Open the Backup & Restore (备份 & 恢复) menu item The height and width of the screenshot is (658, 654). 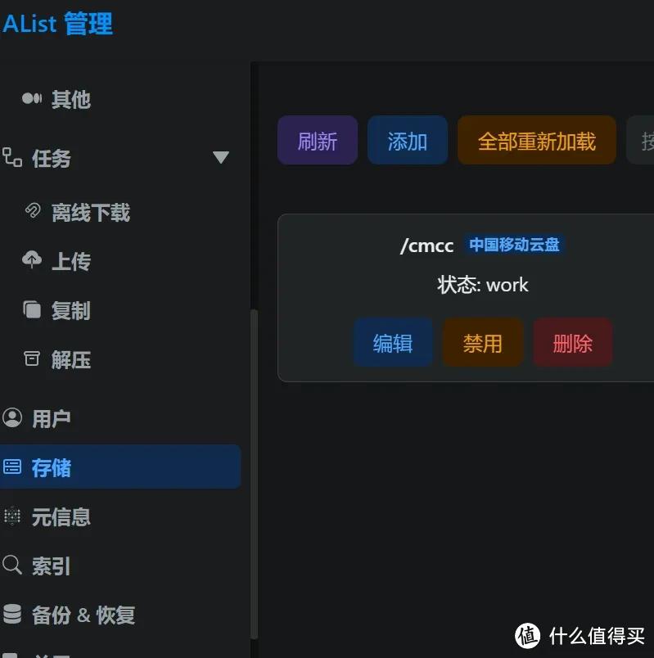click(83, 615)
